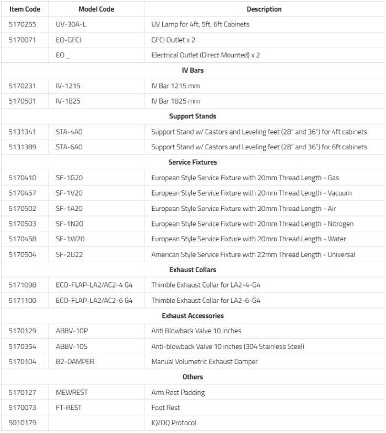Click the IV Bars section heading
This screenshot has height=433, width=386.
[192, 71]
